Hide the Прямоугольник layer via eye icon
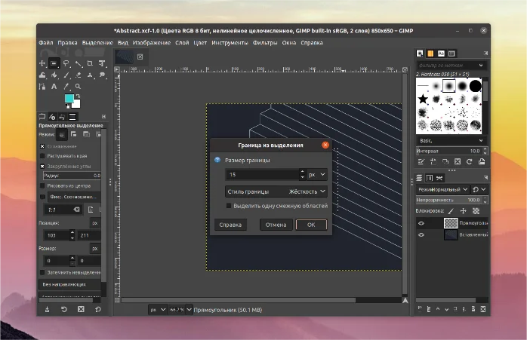This screenshot has height=340, width=527. (x=421, y=223)
